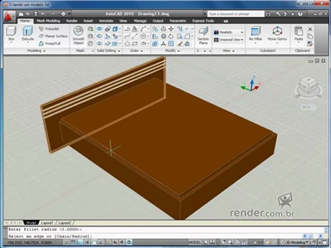Open the Help question mark icon
This screenshot has height=248, width=331.
300,14
